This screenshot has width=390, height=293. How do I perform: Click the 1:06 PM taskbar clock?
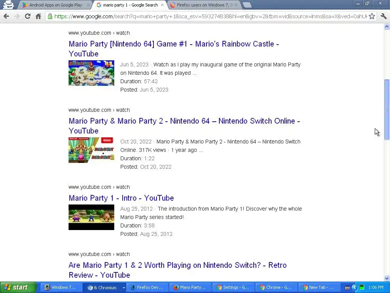[376, 288]
